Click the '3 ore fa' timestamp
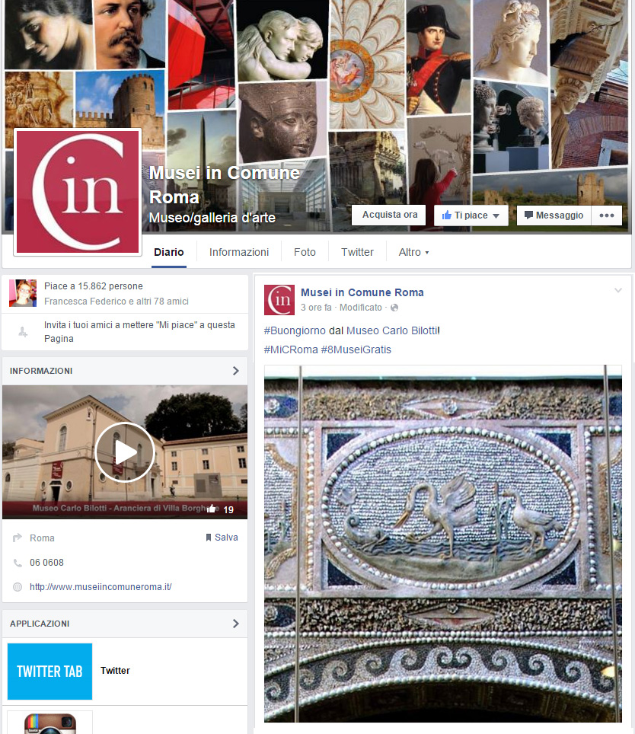The height and width of the screenshot is (734, 635). [x=316, y=308]
